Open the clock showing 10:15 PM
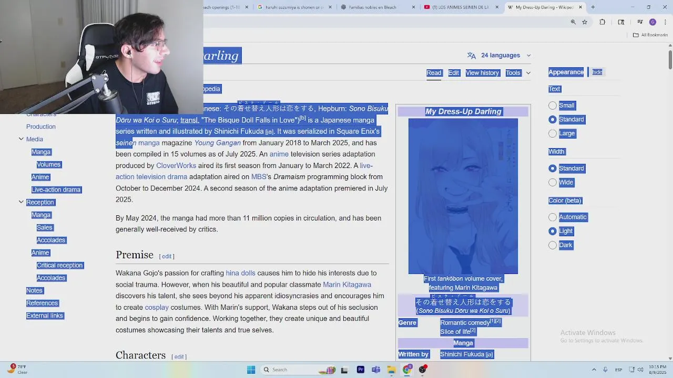This screenshot has height=378, width=673. 657,370
